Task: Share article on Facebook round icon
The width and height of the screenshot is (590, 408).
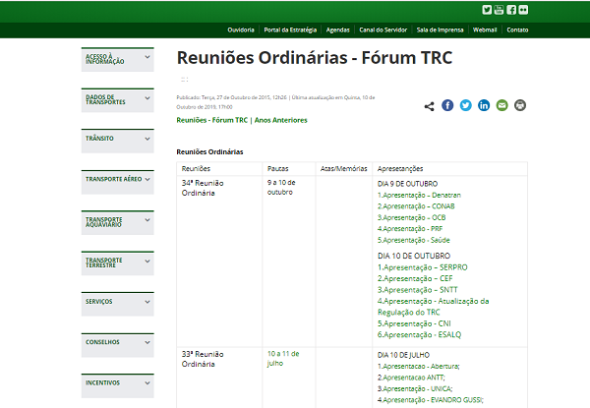Action: [x=447, y=105]
